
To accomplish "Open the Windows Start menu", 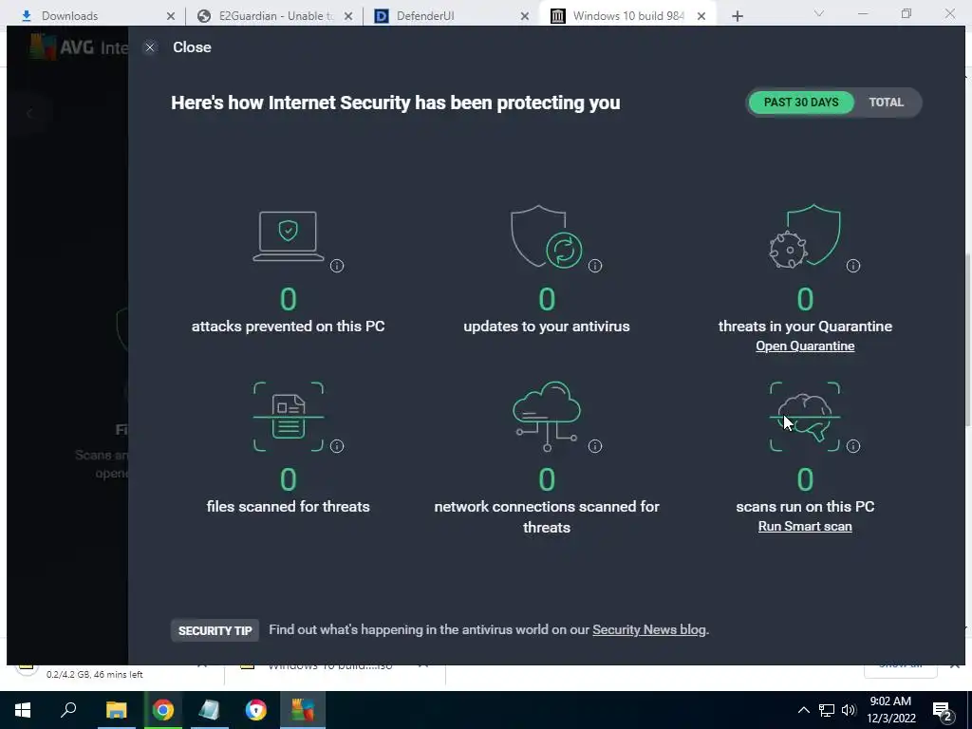I will 23,710.
